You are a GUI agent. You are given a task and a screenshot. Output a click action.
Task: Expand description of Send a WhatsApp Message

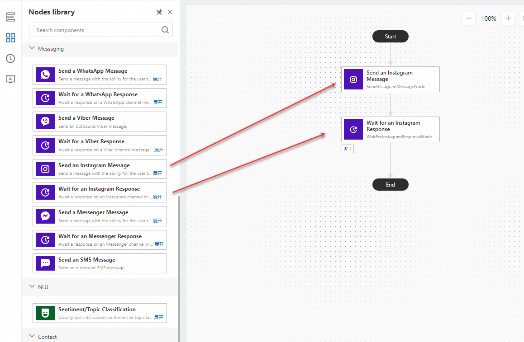click(157, 79)
